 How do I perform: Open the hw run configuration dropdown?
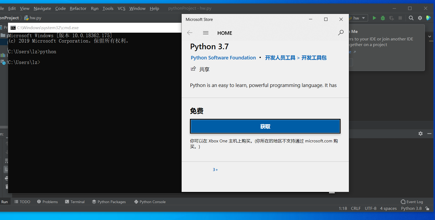359,18
